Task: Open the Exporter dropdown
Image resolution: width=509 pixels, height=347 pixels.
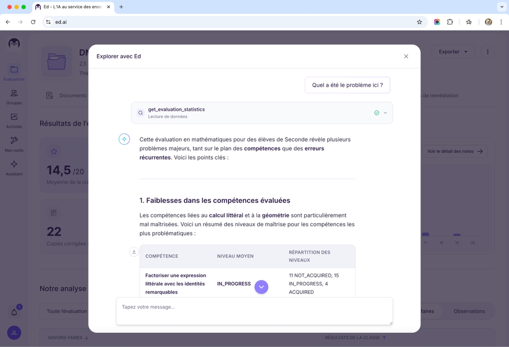Action: 453,51
